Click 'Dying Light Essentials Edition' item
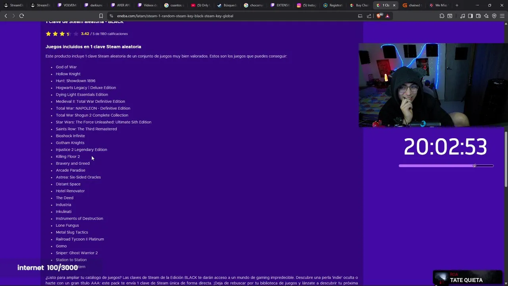This screenshot has height=286, width=508. 82,95
